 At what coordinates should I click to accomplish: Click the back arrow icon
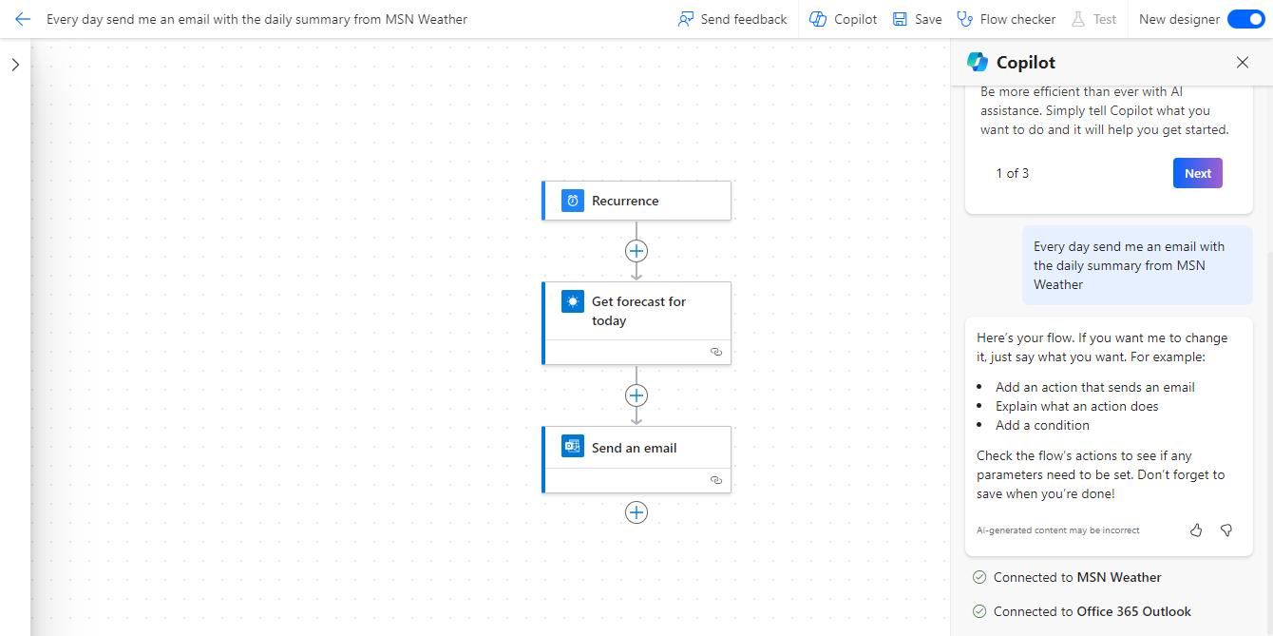(x=23, y=19)
